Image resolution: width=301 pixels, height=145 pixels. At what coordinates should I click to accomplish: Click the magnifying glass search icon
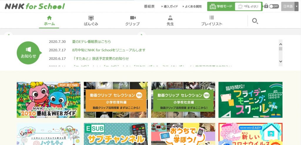pos(255,21)
